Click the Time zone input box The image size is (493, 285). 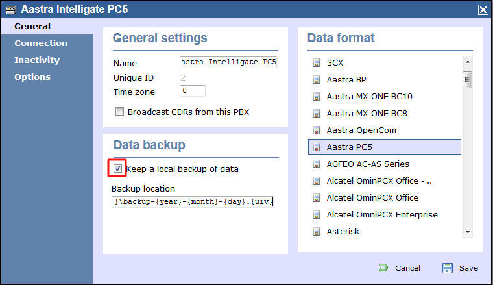point(193,91)
